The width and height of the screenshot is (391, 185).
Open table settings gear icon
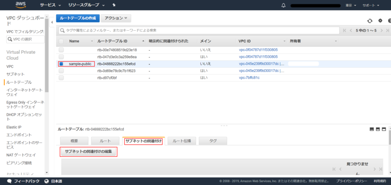click(x=380, y=20)
